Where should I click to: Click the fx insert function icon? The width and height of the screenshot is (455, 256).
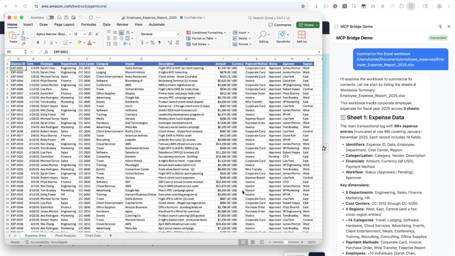click(46, 52)
